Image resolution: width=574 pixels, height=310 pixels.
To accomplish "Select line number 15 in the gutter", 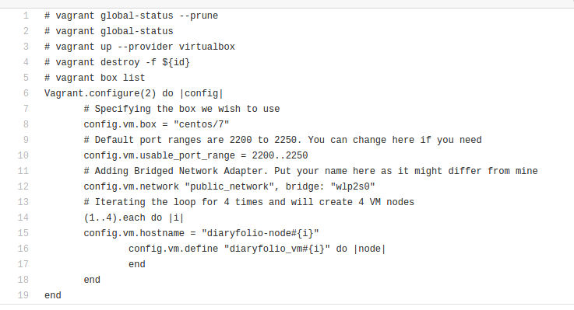I will (x=23, y=233).
